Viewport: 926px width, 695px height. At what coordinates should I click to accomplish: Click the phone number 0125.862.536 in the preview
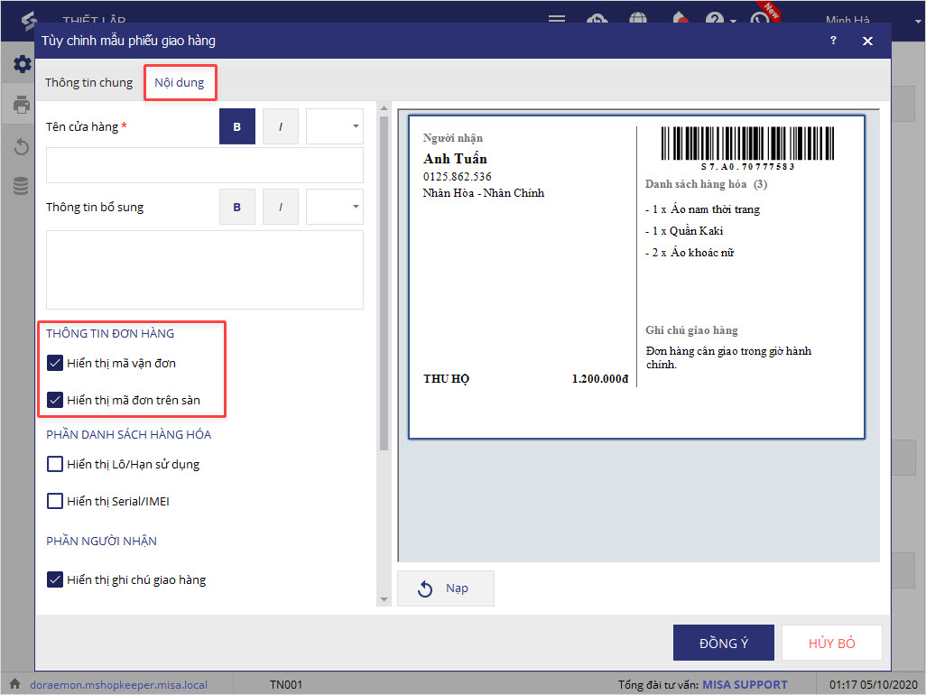click(457, 177)
